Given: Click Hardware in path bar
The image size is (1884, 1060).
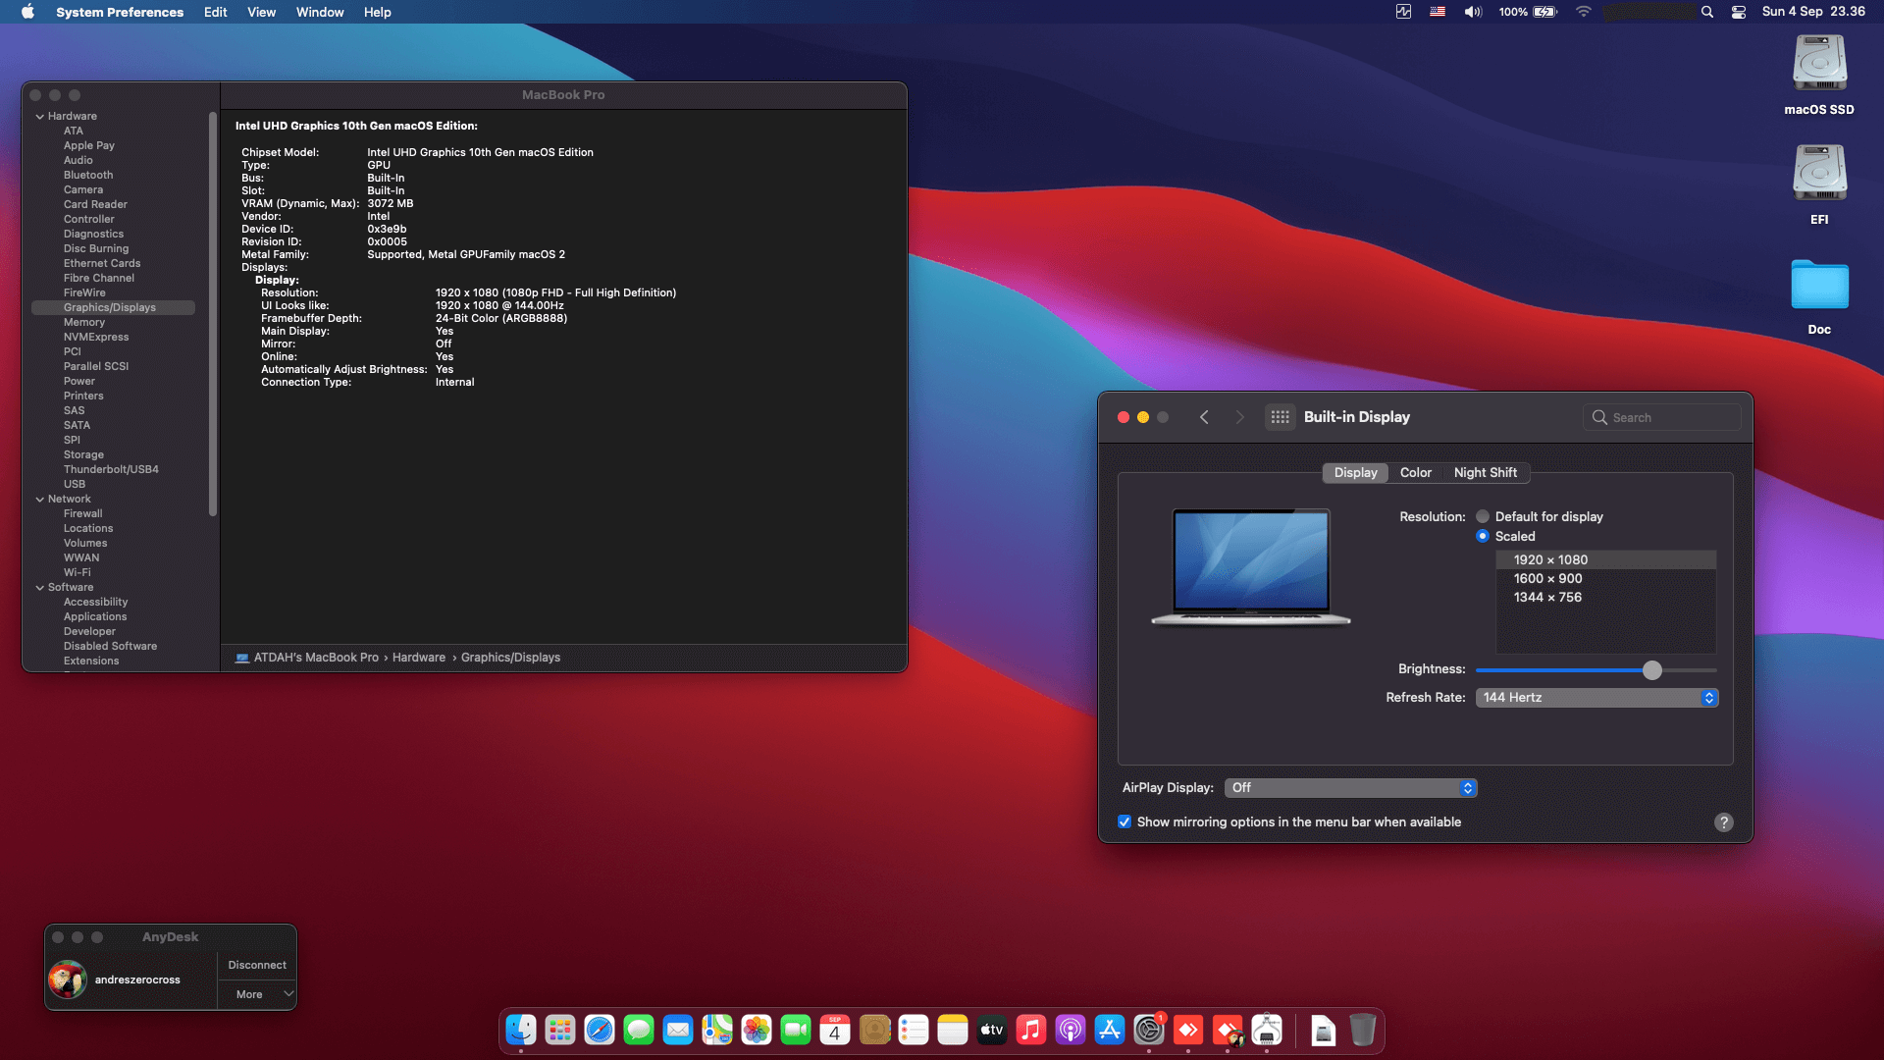Looking at the screenshot, I should (x=418, y=658).
